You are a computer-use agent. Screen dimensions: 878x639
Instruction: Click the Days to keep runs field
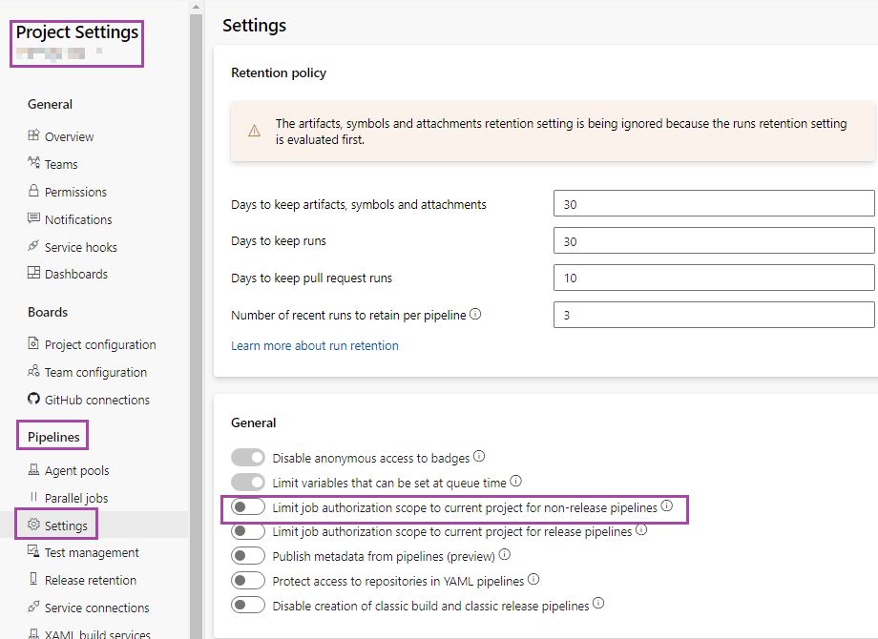[714, 240]
